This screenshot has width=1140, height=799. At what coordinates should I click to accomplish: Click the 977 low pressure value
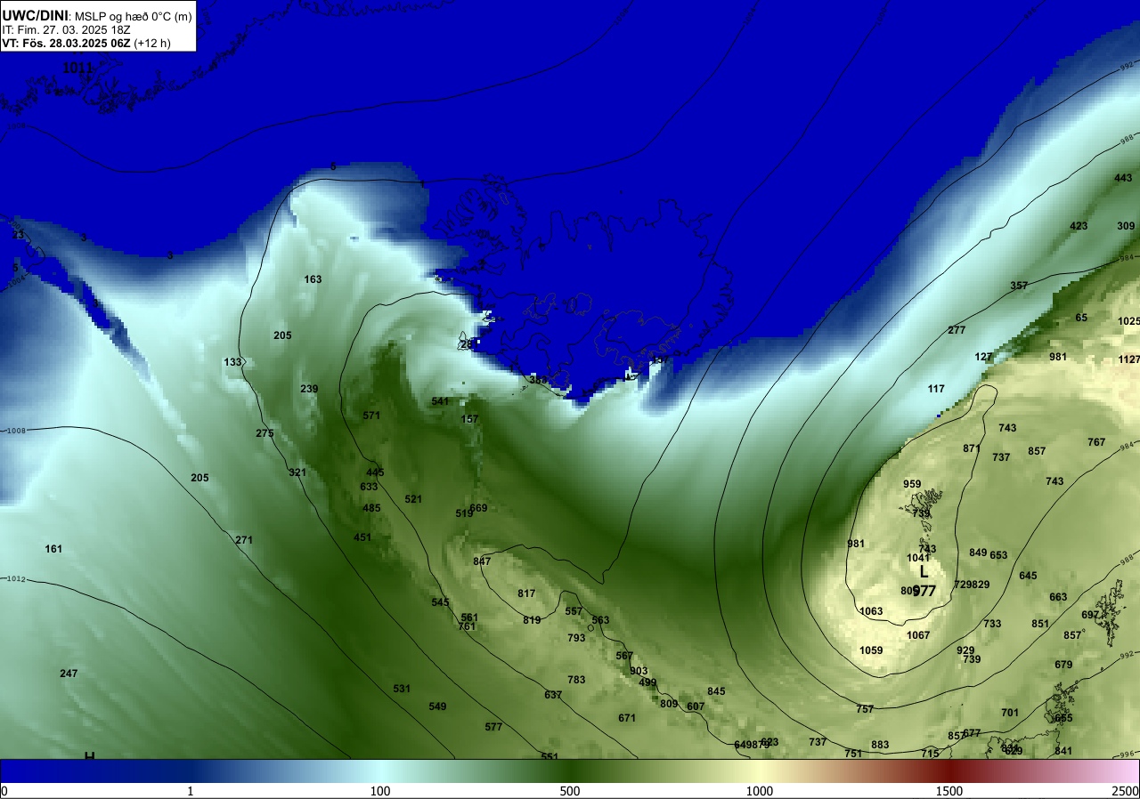point(924,591)
